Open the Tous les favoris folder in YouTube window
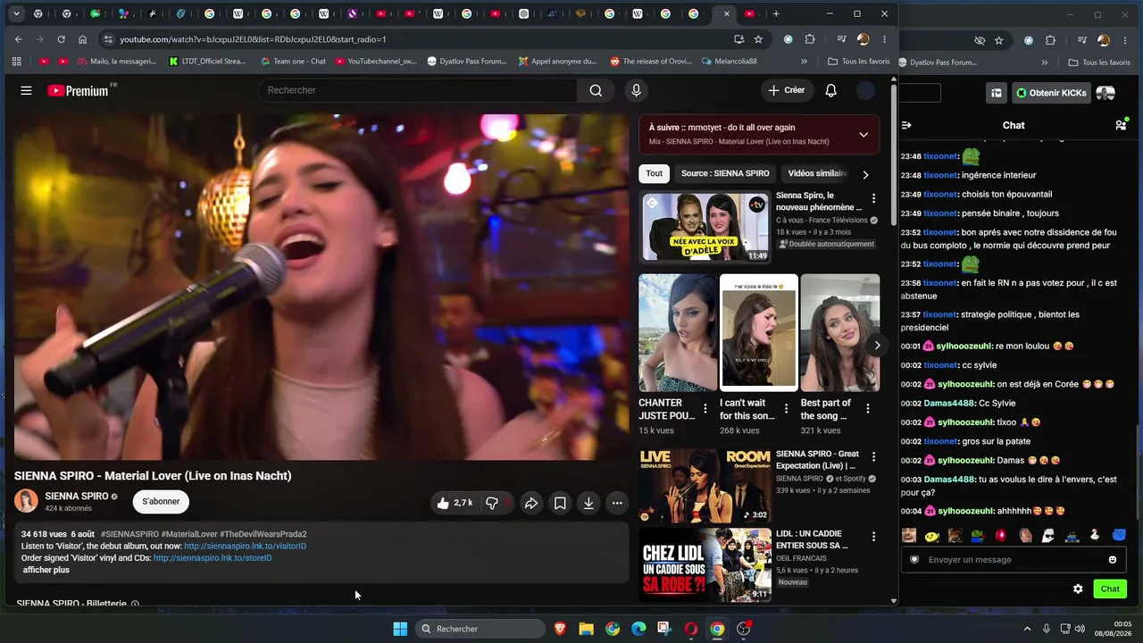Screen dimensions: 1143x643 pyautogui.click(x=859, y=62)
